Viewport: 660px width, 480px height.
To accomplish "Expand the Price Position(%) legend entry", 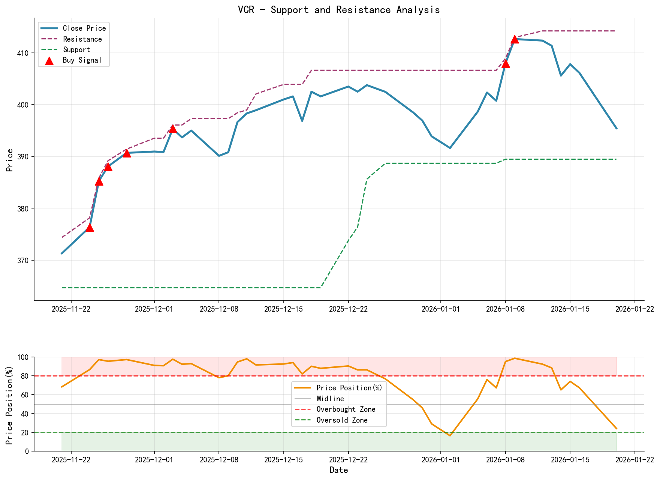I will (349, 388).
